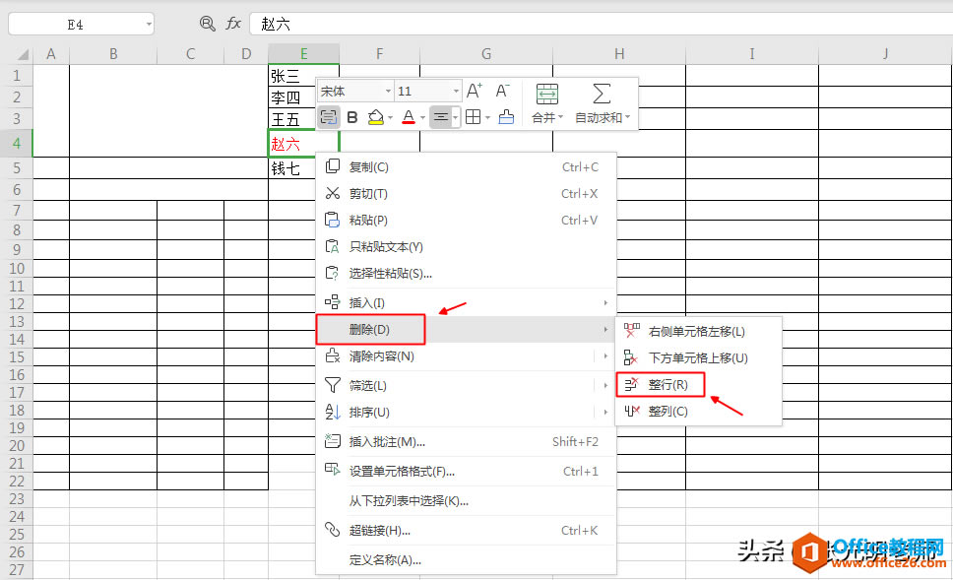Toggle Bold formatting in mini toolbar
This screenshot has width=953, height=580.
351,117
